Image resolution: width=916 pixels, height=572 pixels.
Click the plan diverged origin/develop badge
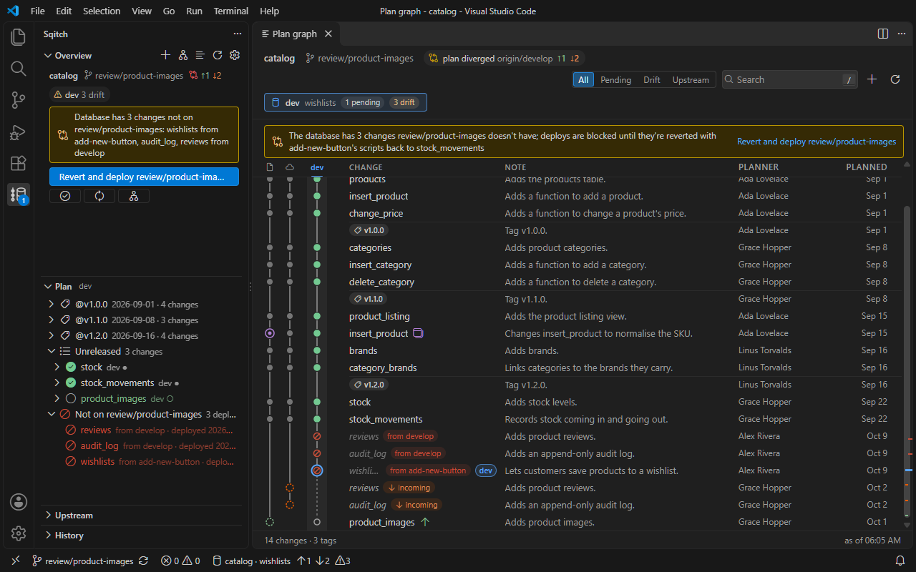click(504, 59)
